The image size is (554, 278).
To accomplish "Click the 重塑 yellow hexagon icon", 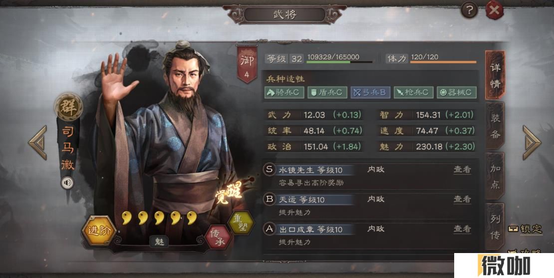I will (x=241, y=223).
